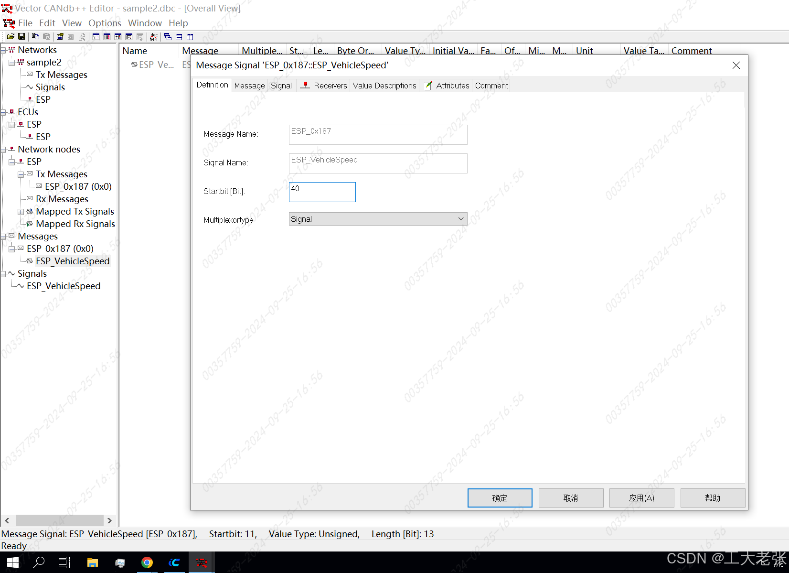The height and width of the screenshot is (573, 789).
Task: Select Tx Messages under sample2
Action: pos(62,75)
